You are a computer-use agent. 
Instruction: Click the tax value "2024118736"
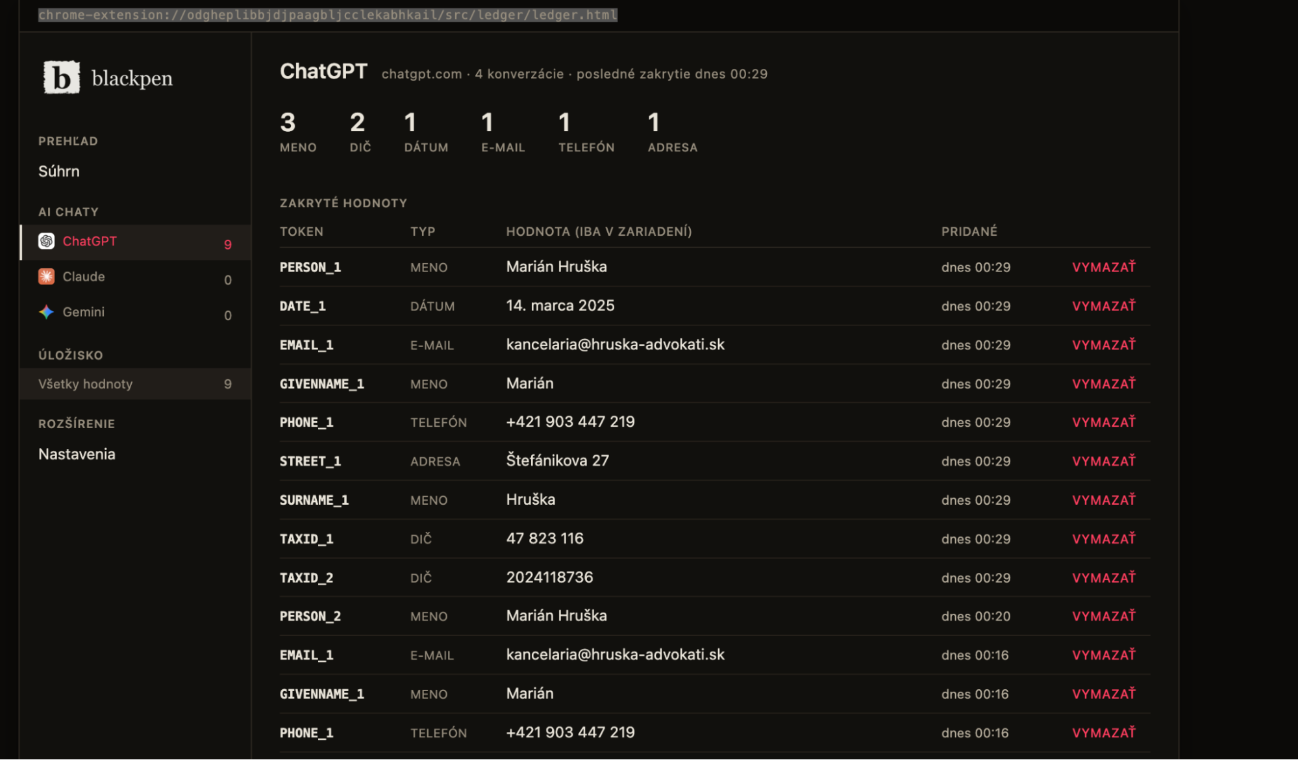tap(550, 577)
